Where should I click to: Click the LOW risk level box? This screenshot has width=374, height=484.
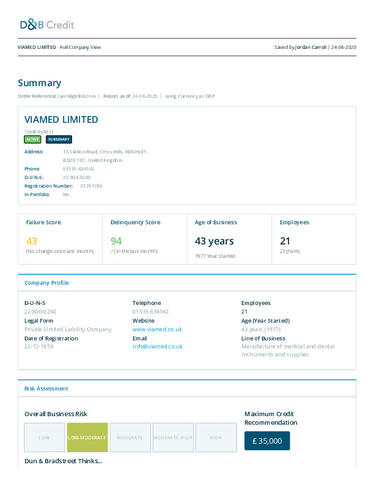pos(45,438)
